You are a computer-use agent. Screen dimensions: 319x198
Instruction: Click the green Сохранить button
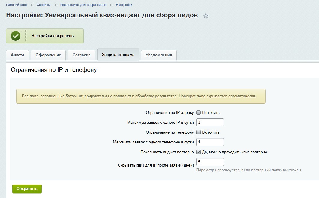27,189
